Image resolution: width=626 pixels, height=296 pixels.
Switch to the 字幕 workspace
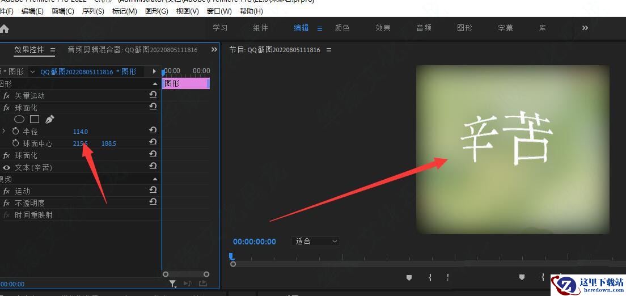pos(505,28)
